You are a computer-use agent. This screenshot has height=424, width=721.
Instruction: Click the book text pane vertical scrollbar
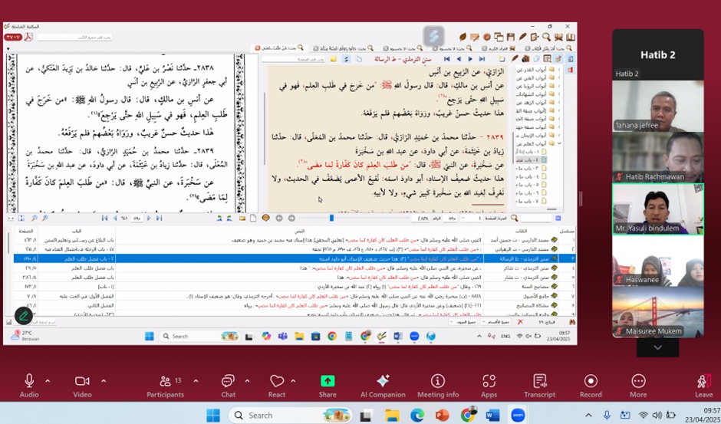[265, 129]
